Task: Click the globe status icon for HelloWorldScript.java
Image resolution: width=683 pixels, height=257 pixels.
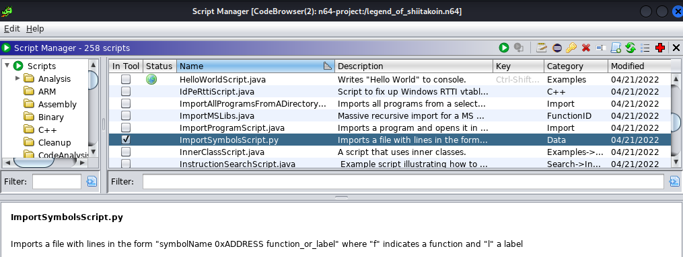Action: click(151, 79)
